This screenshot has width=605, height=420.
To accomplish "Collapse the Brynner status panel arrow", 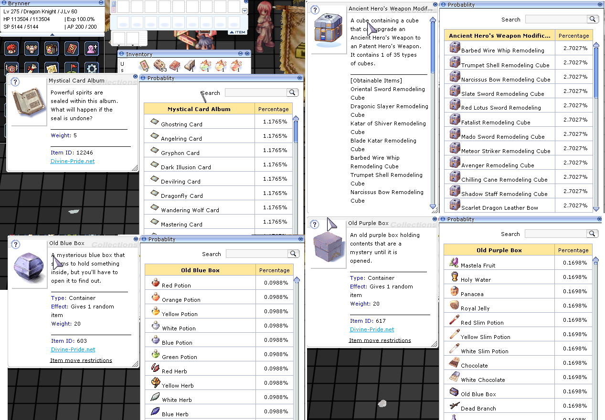I will [x=52, y=34].
